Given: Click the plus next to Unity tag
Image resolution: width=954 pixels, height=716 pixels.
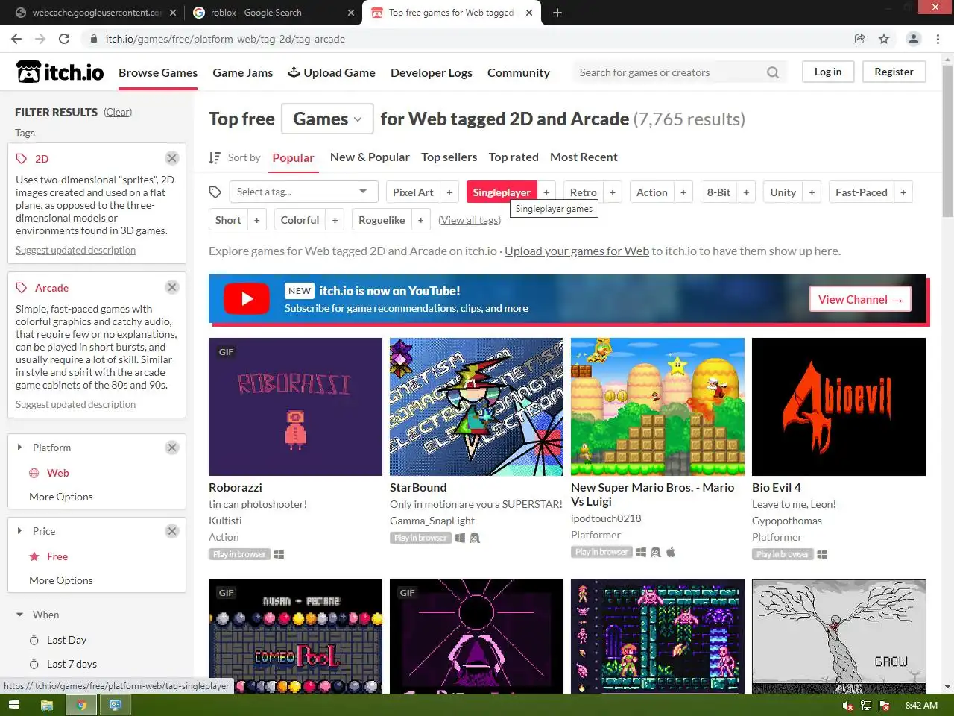Looking at the screenshot, I should pyautogui.click(x=812, y=192).
